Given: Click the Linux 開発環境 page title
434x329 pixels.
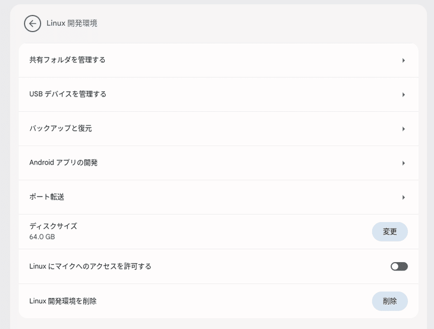Looking at the screenshot, I should [x=72, y=23].
